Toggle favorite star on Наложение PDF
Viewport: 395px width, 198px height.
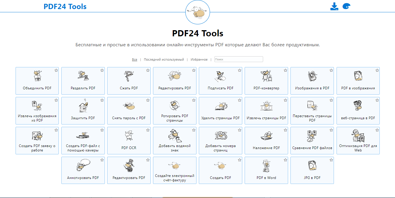click(285, 130)
